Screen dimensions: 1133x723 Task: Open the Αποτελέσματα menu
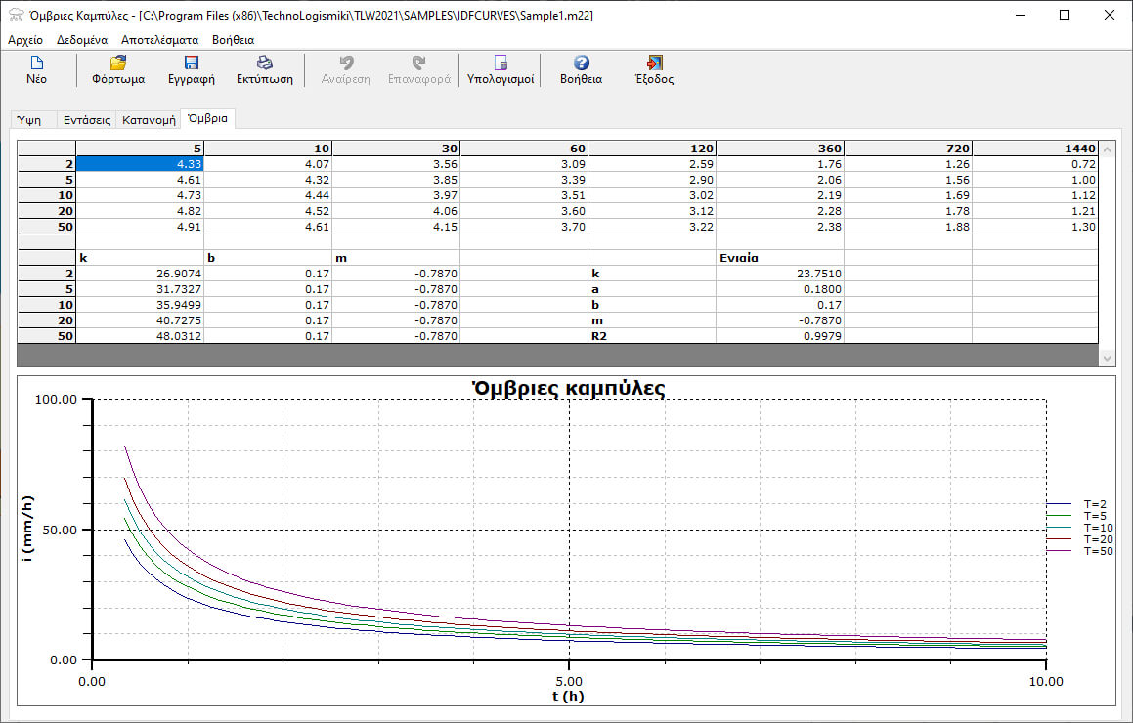(159, 40)
